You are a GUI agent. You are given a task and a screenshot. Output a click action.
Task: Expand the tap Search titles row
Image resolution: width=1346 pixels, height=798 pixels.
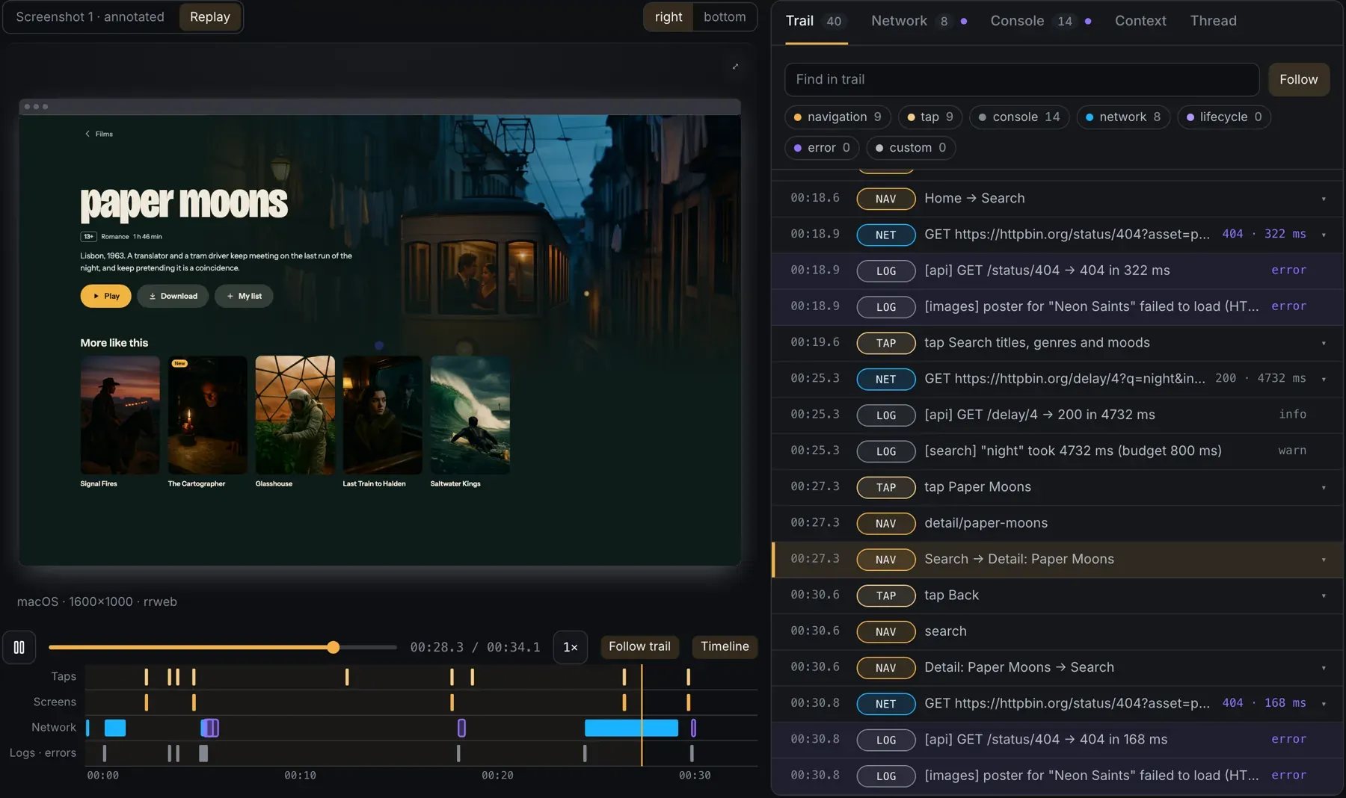pos(1324,343)
